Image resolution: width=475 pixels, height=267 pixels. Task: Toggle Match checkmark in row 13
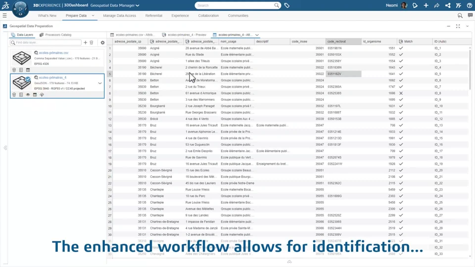401,125
